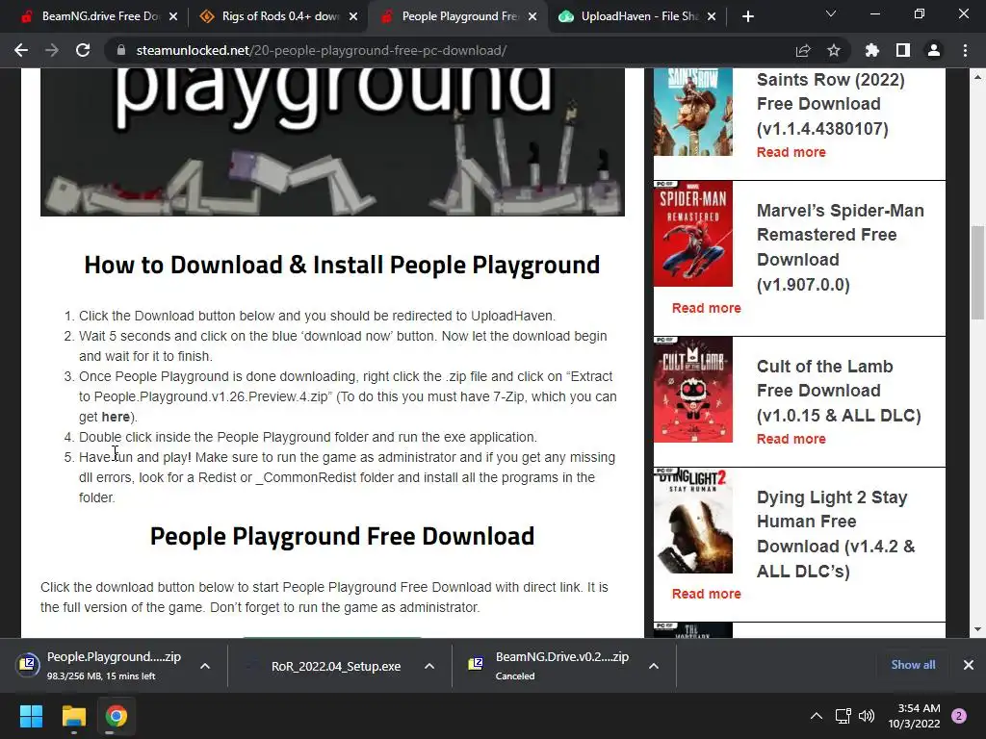Viewport: 986px width, 739px height.
Task: Close the BeamNG.drive tab
Action: tap(173, 16)
